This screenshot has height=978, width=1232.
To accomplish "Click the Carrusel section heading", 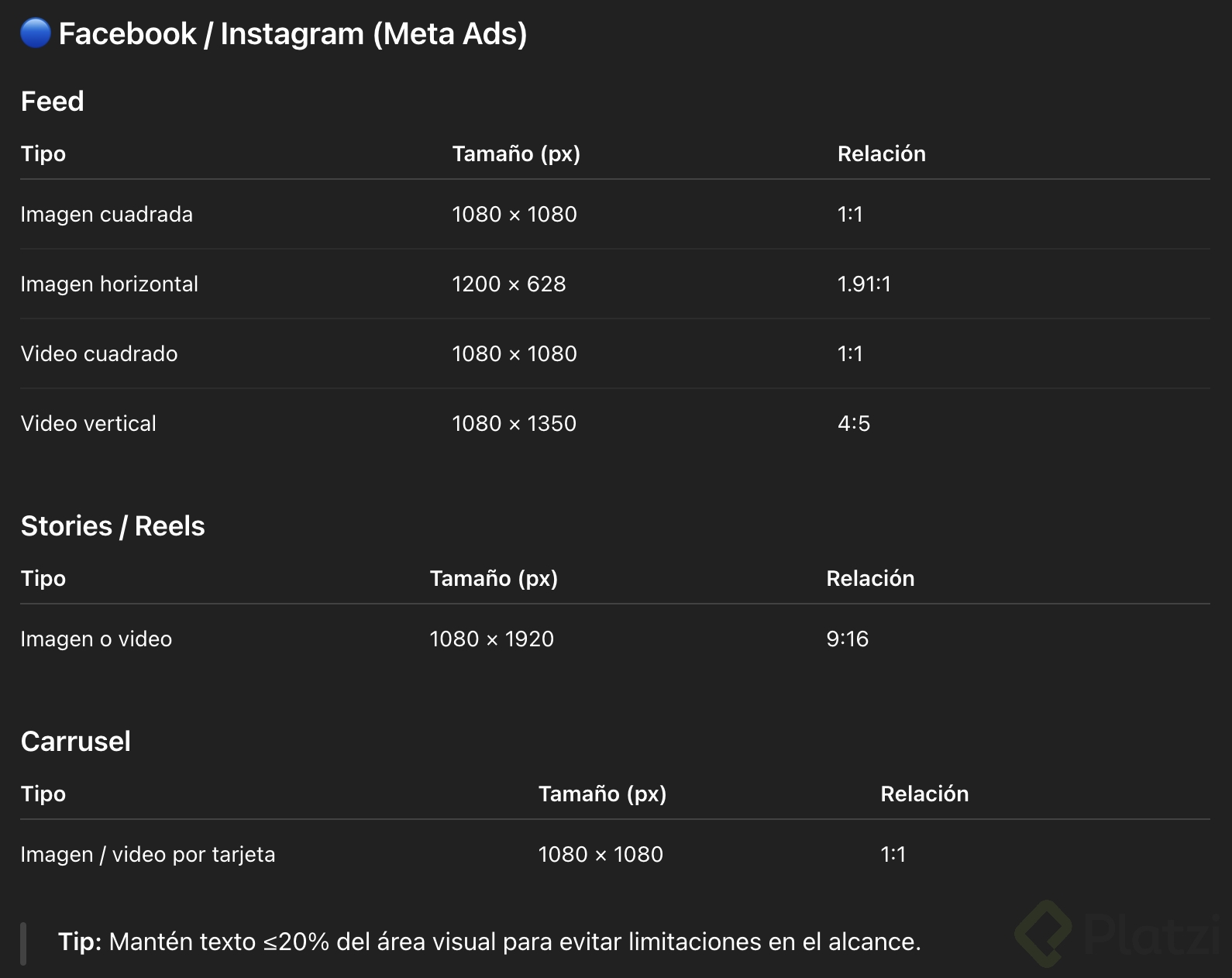I will 76,742.
